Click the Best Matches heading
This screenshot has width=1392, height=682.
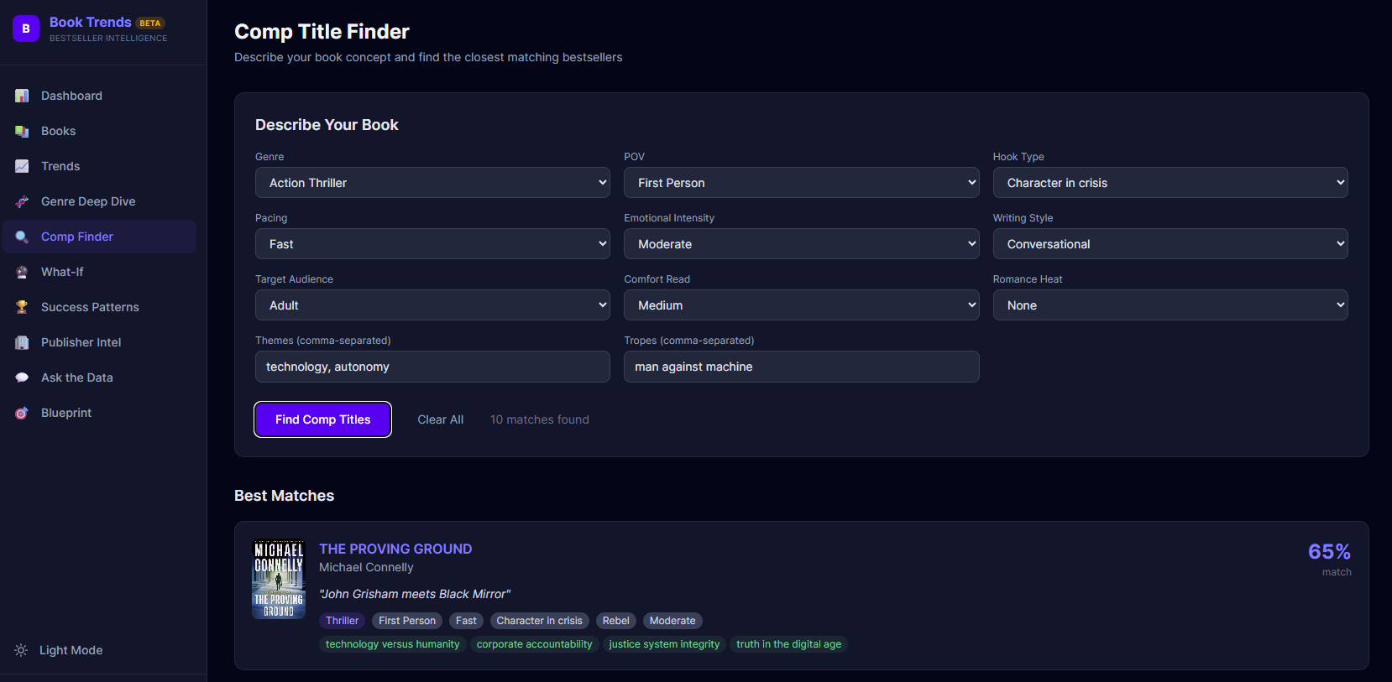[284, 496]
